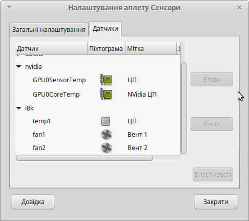
Task: Select the temp1 sensor row
Action: 98,121
